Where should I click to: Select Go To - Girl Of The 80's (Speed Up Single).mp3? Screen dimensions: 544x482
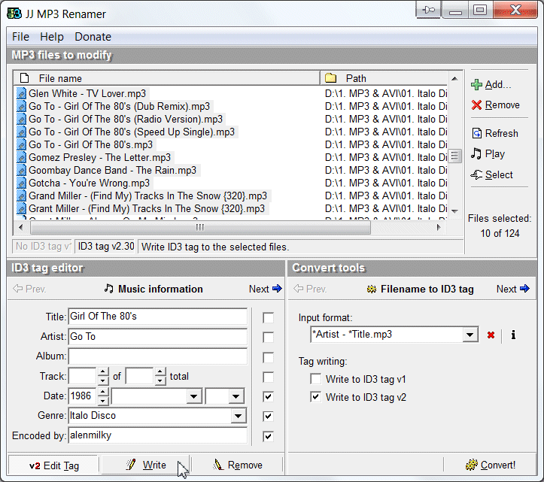pyautogui.click(x=132, y=132)
